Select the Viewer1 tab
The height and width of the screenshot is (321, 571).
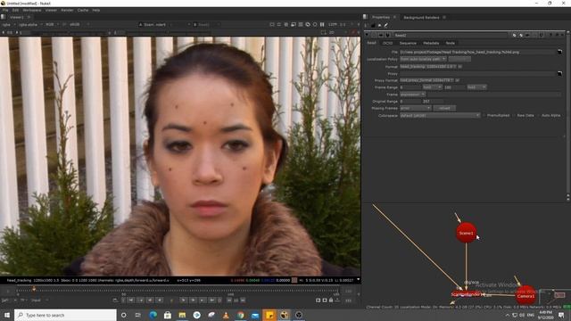coord(17,17)
